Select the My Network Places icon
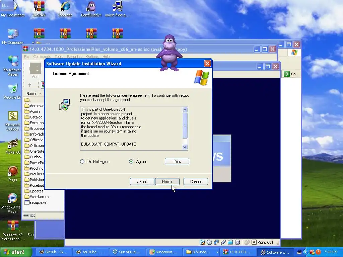The height and width of the screenshot is (257, 343). [x=13, y=66]
